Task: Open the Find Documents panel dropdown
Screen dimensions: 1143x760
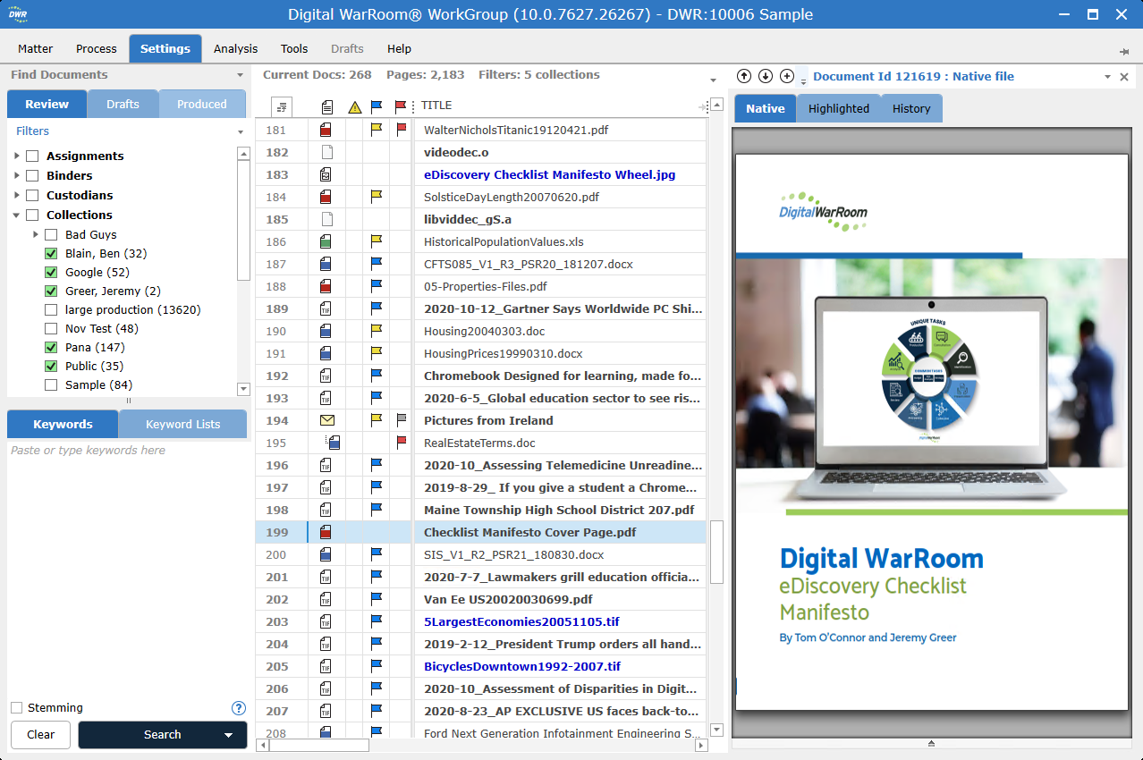Action: 240,76
